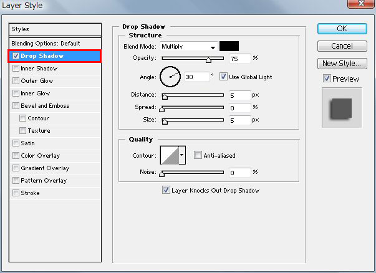Select the Satin style label
This screenshot has width=376, height=273.
pos(28,143)
